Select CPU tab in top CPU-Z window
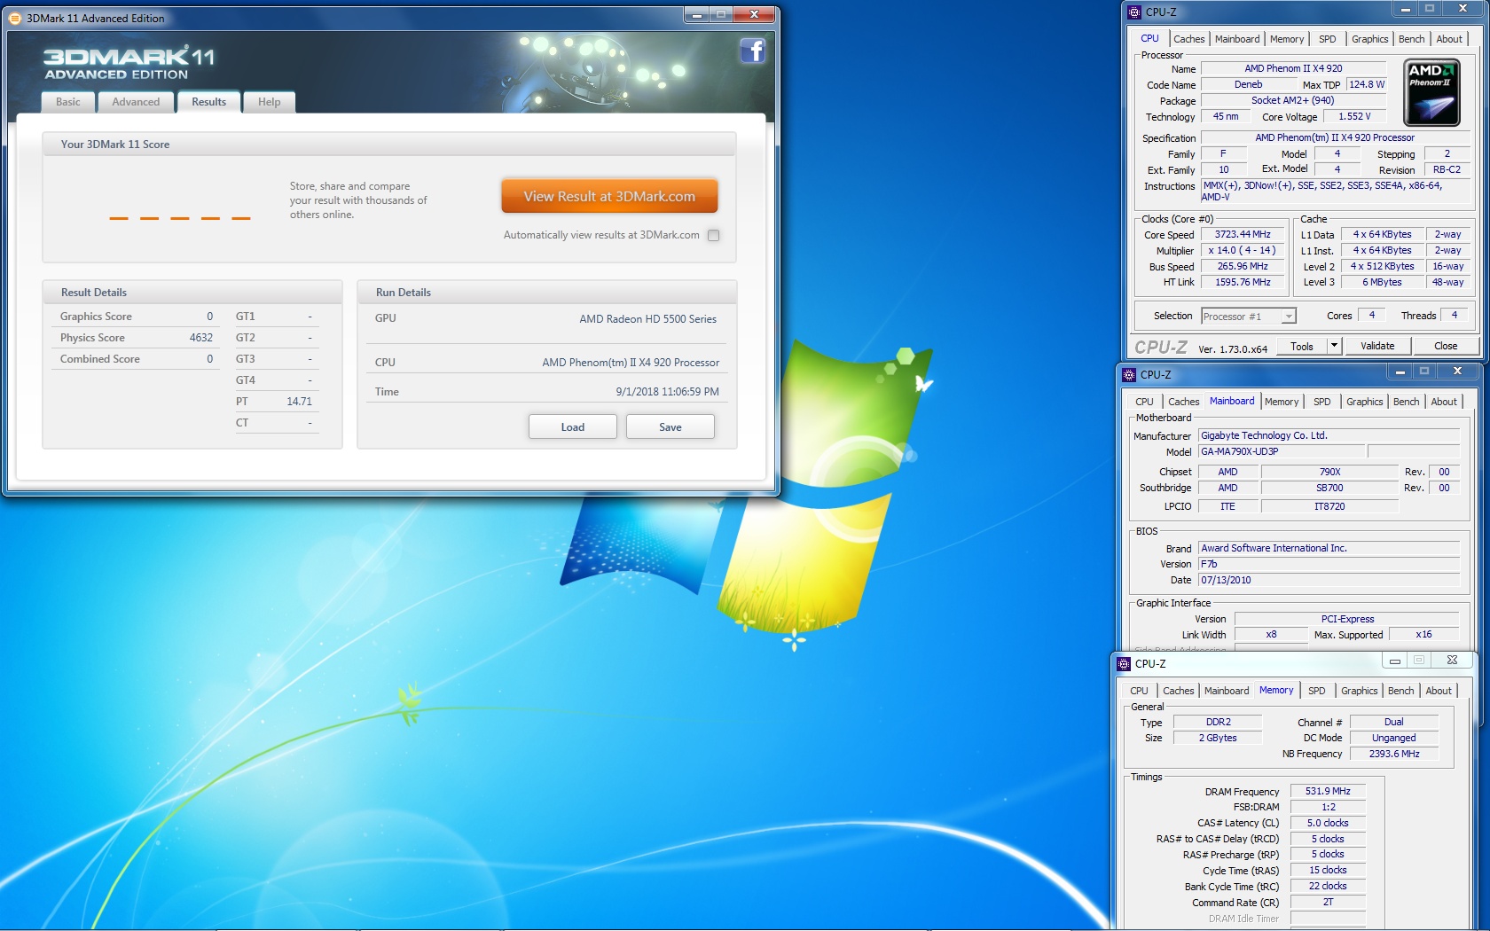 tap(1149, 38)
